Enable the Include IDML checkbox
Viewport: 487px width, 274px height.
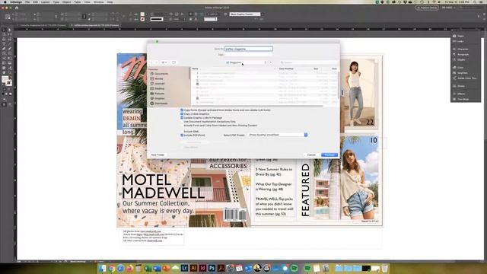tap(182, 132)
